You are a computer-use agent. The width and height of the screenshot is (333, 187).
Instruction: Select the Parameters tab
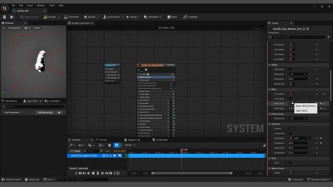(9, 101)
